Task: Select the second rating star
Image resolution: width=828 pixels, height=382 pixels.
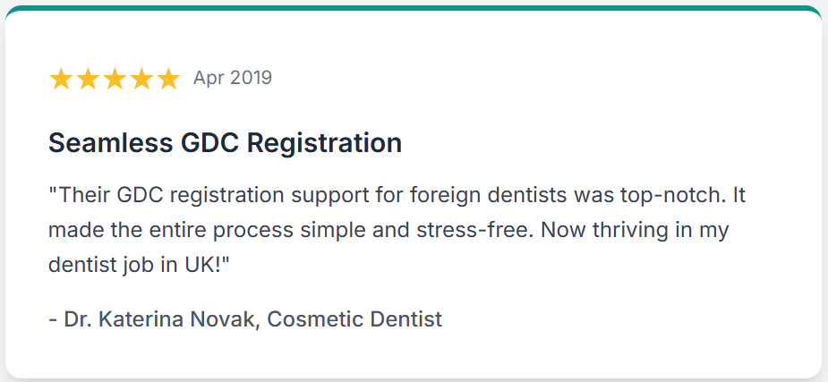Action: click(88, 79)
